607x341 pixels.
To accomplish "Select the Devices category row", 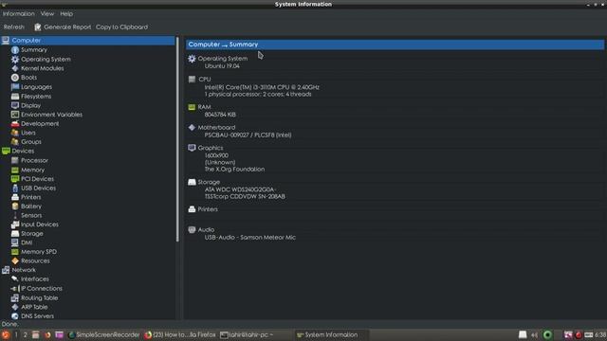I will point(88,152).
